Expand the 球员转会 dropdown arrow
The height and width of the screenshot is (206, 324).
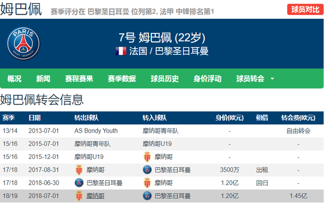click(x=272, y=79)
